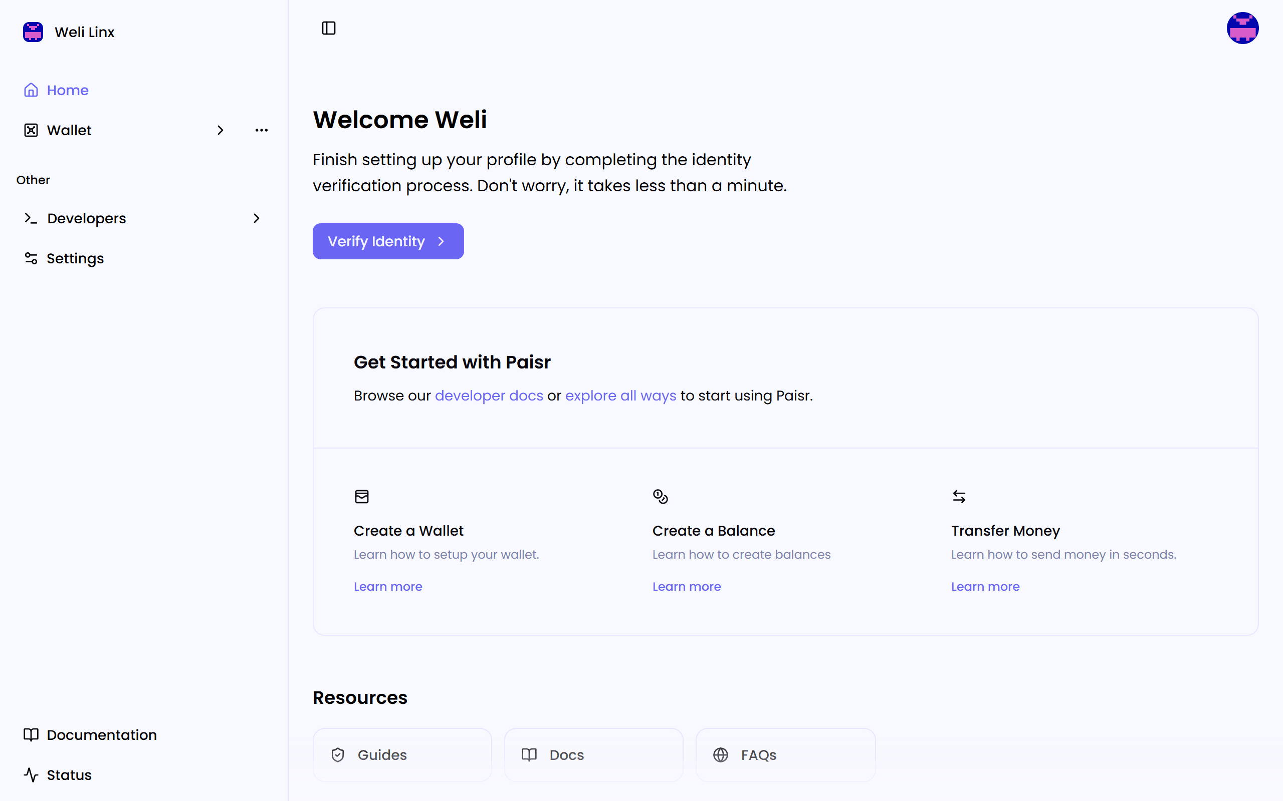Click the Create a Wallet icon
This screenshot has height=801, width=1283.
[x=361, y=497]
